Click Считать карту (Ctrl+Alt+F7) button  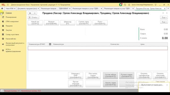(84, 23)
